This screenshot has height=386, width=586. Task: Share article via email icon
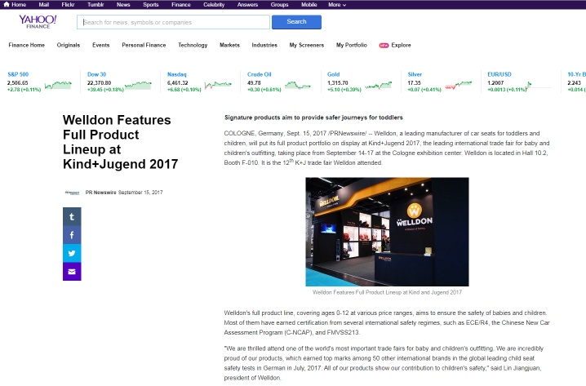(72, 272)
